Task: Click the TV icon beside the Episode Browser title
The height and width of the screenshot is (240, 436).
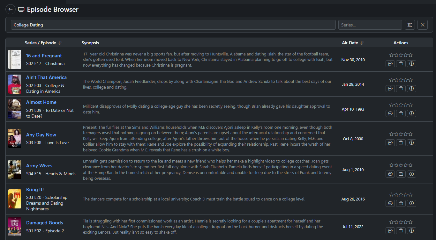Action: click(21, 9)
